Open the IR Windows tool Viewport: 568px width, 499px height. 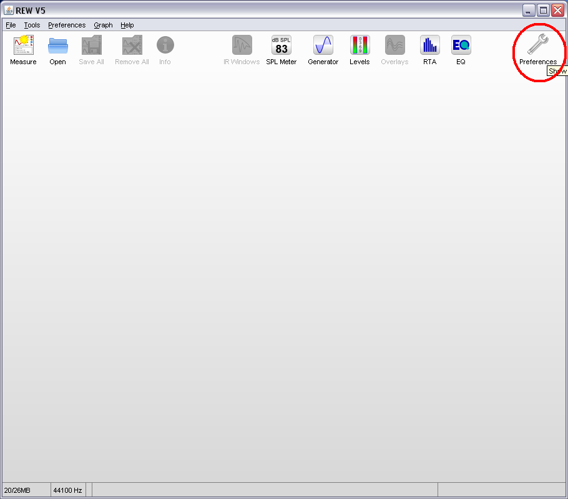pos(242,45)
